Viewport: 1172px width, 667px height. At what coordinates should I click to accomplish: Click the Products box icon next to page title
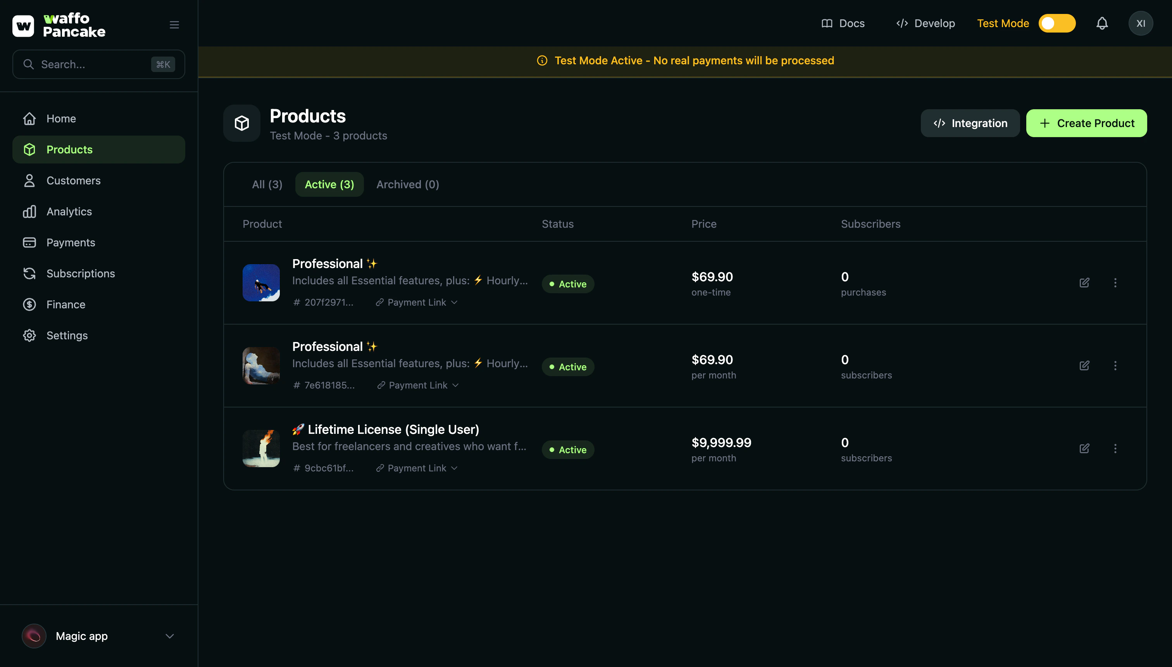(241, 123)
